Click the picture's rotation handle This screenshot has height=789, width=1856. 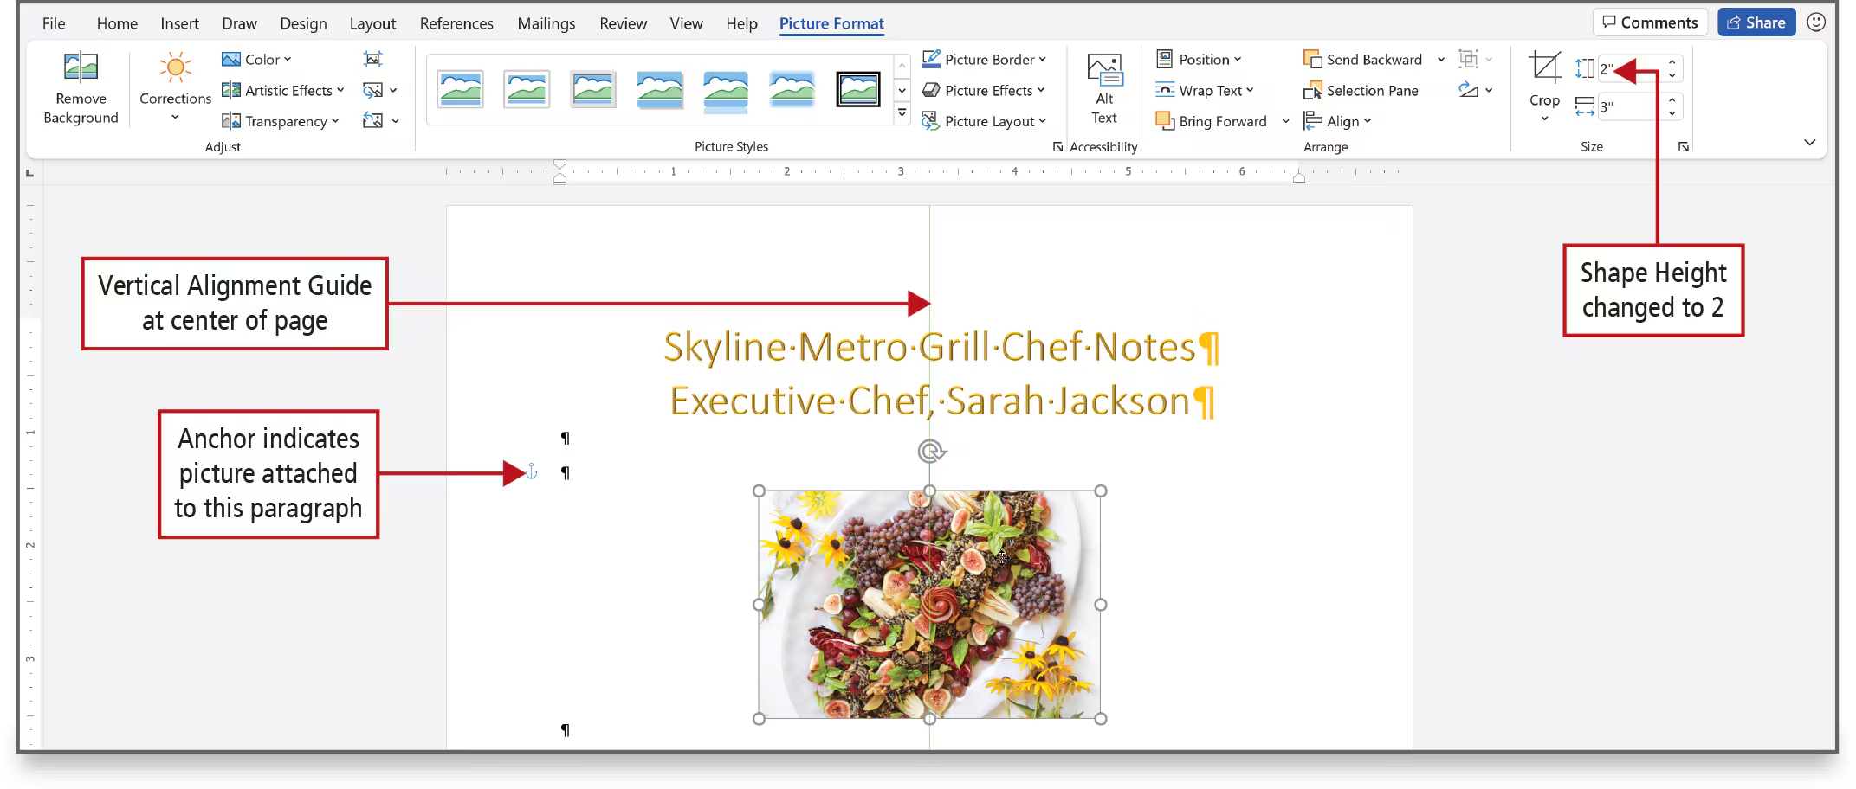(930, 451)
